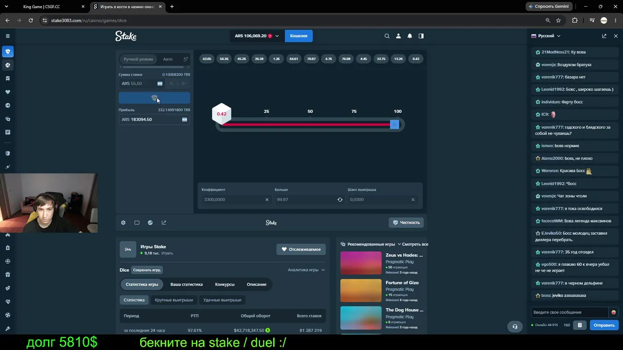Open the Конкурсы tab

(x=225, y=284)
